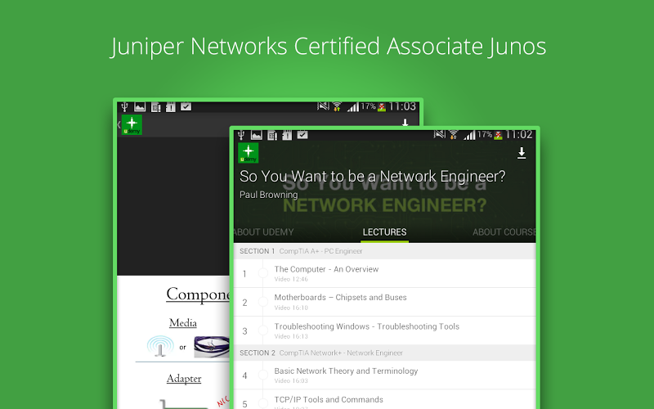Tap the Media heading in slide

click(182, 322)
